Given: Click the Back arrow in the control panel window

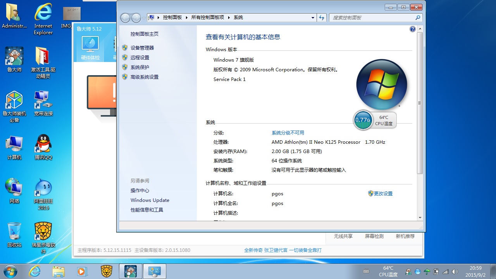Looking at the screenshot, I should pos(125,18).
